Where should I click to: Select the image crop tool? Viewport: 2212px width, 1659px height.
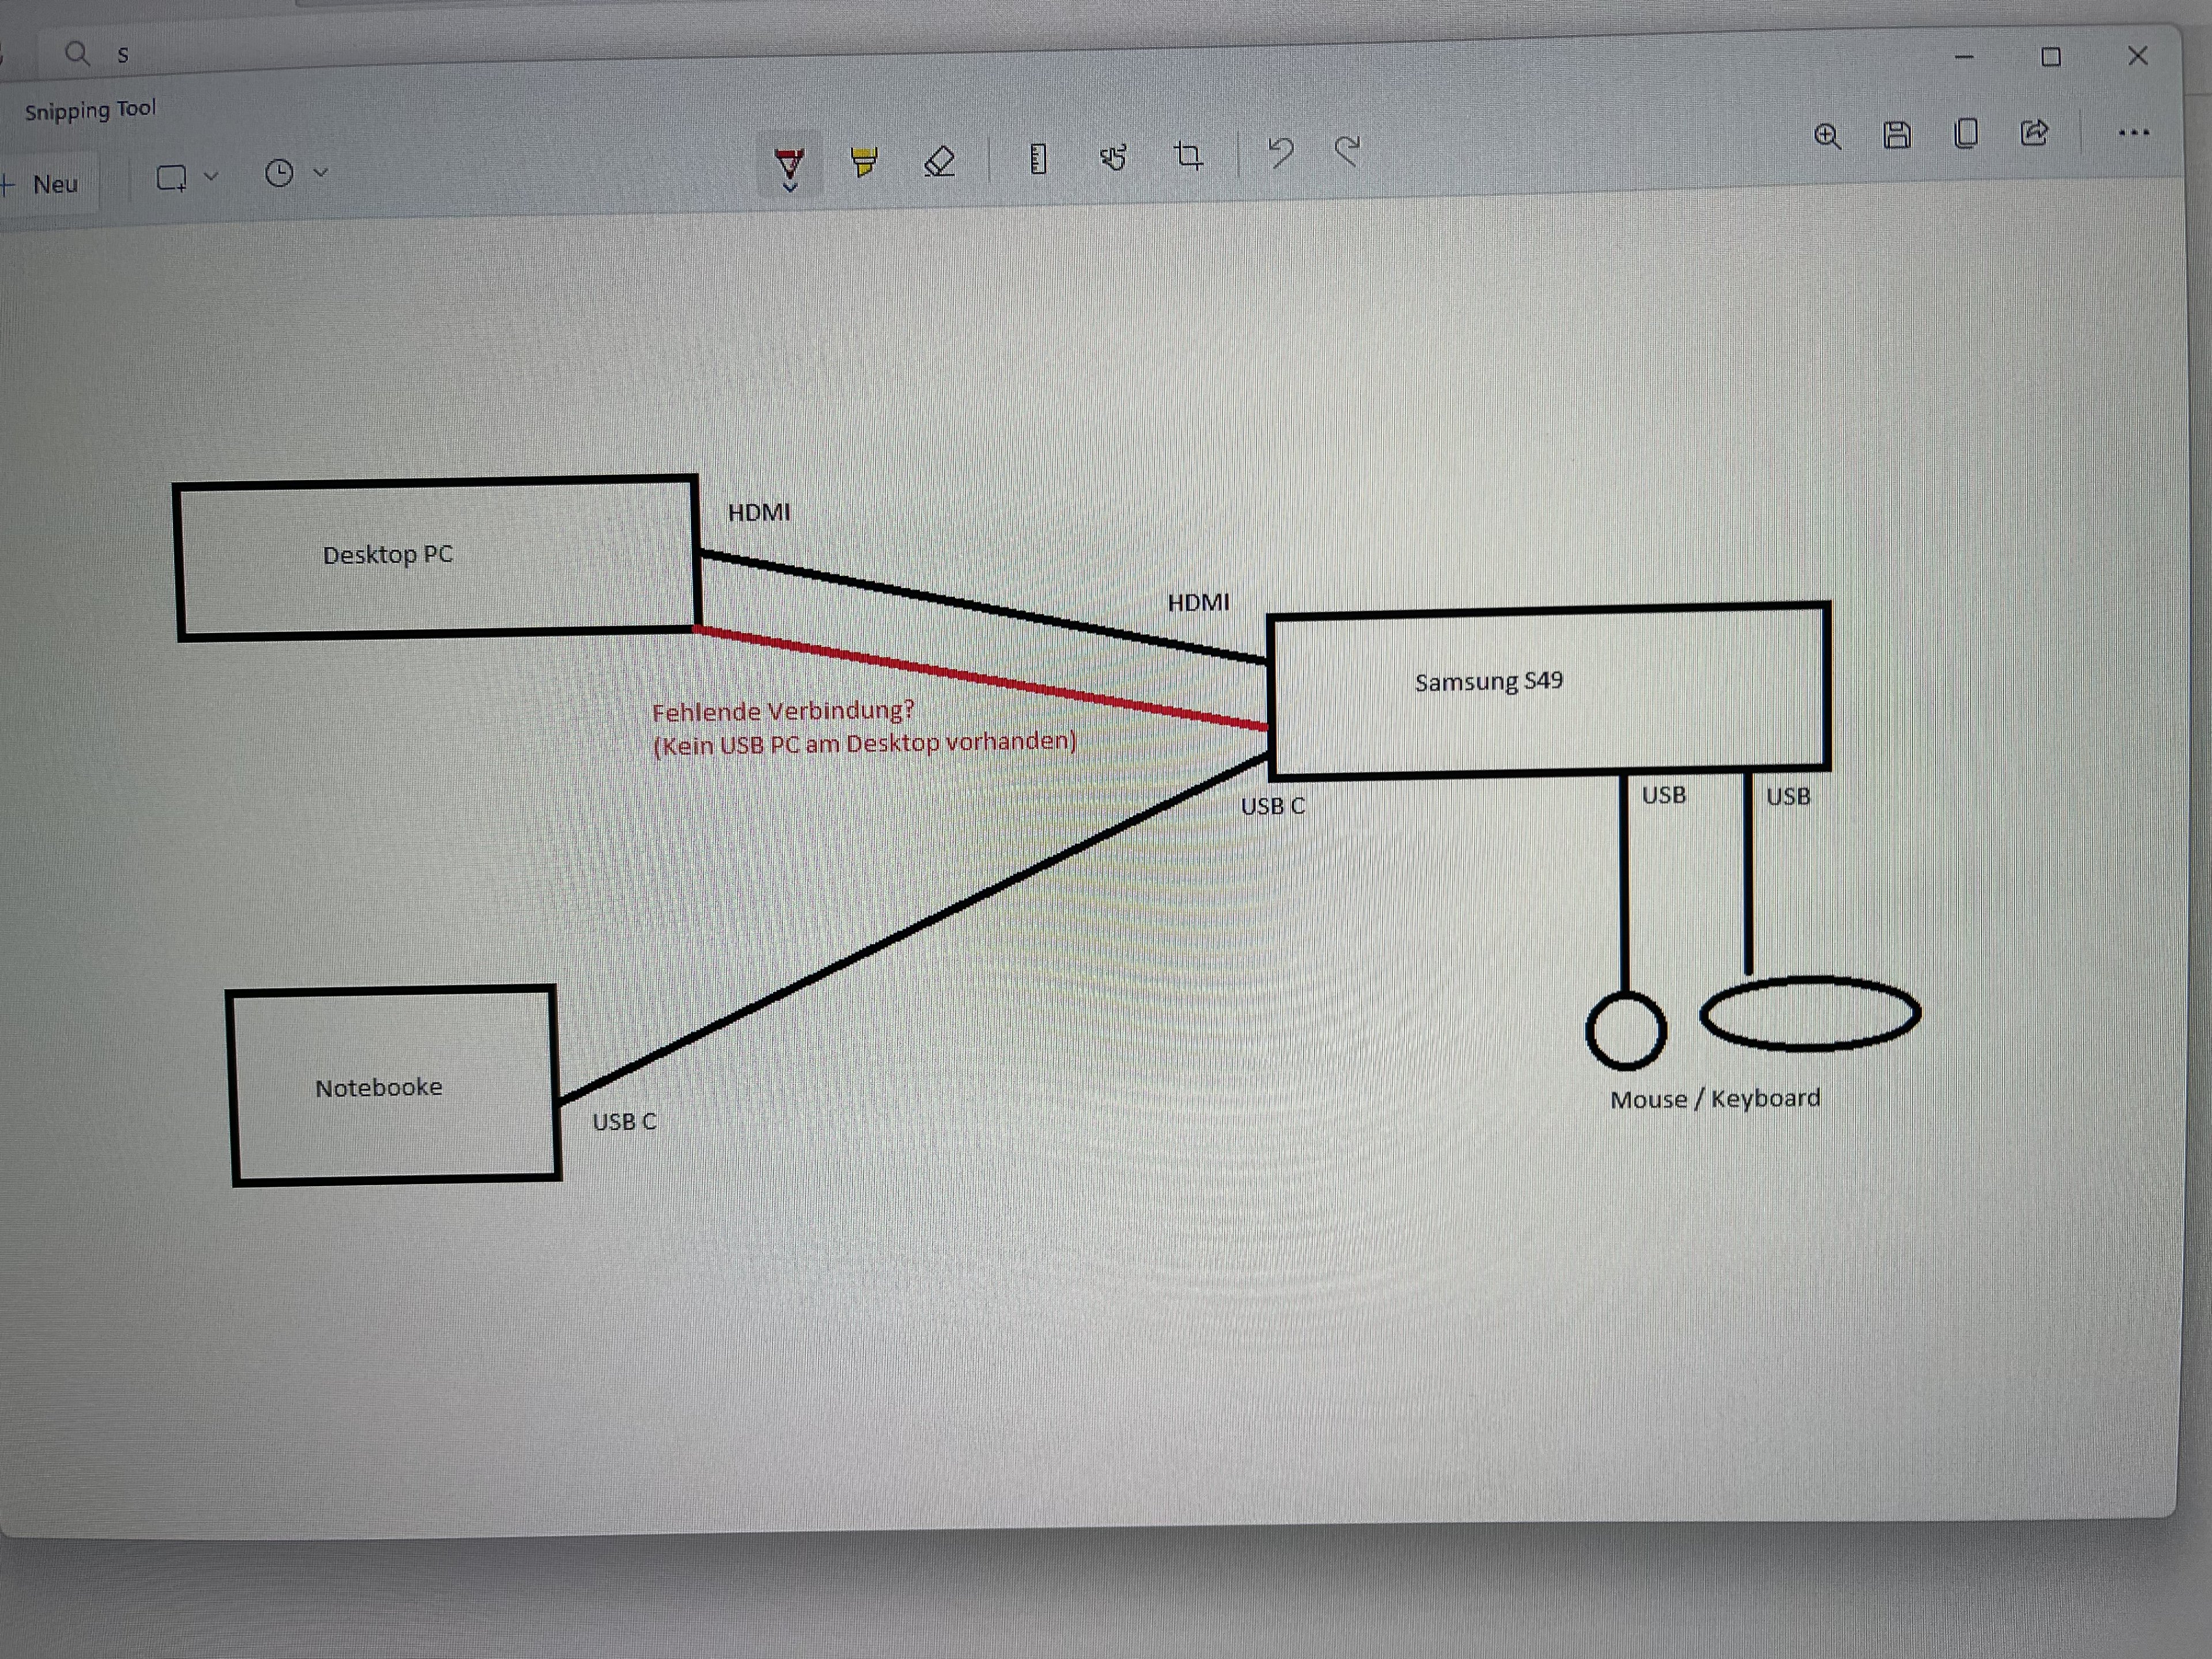(1188, 155)
